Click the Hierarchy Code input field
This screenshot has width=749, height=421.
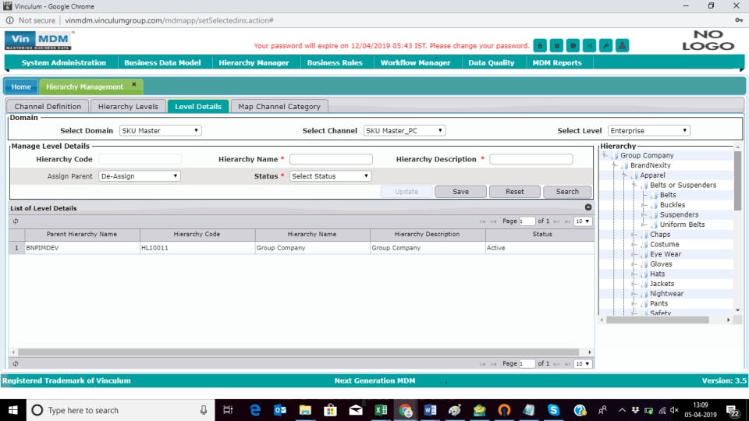pos(140,159)
